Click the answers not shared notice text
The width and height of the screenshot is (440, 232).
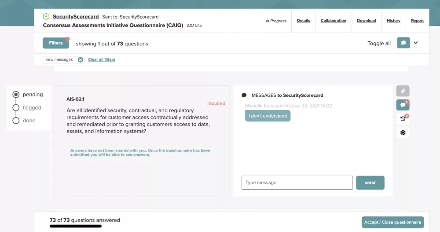140,152
